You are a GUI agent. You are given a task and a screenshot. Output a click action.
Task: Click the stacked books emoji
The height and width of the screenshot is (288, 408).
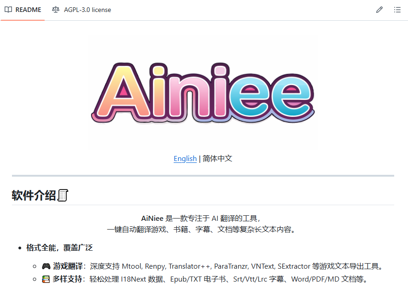click(x=46, y=279)
